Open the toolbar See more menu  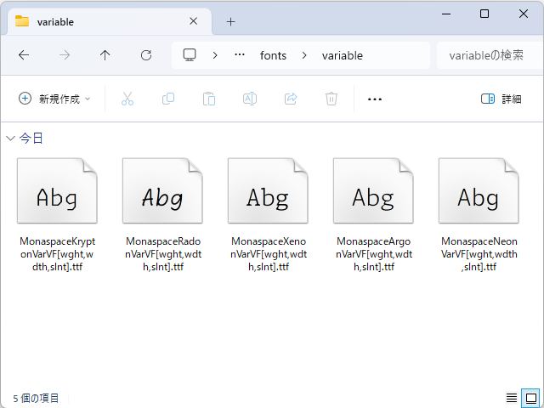(x=375, y=99)
